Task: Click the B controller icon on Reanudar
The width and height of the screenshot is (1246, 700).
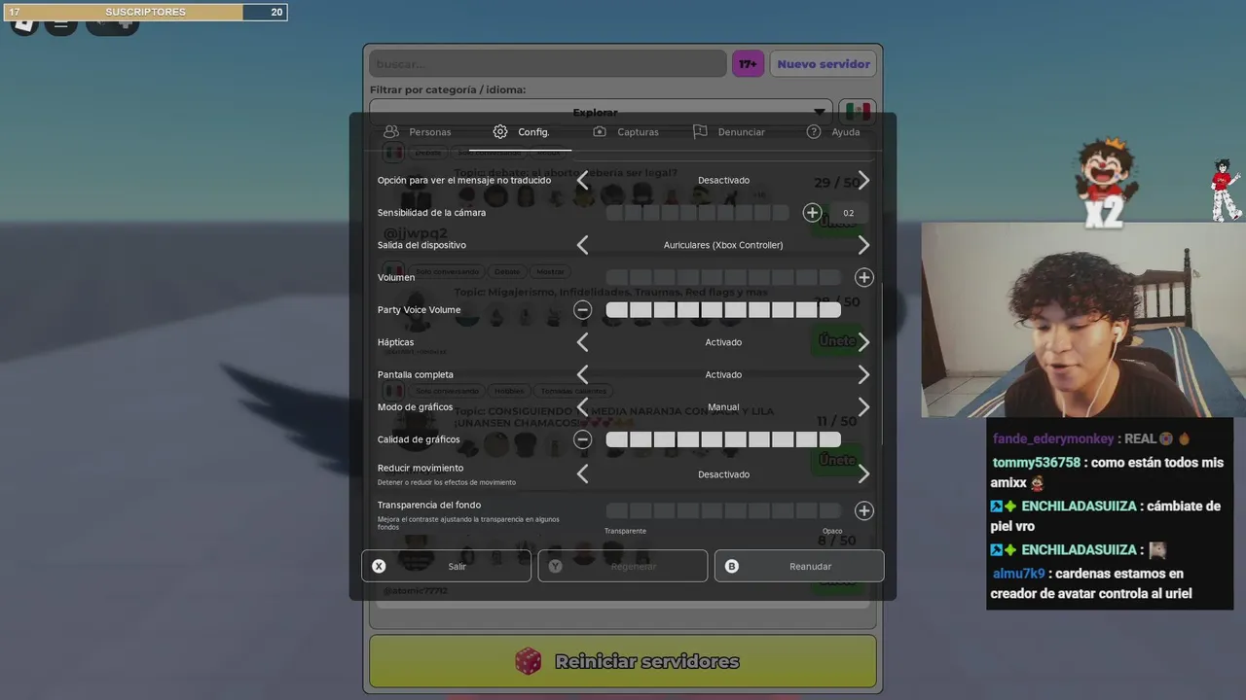Action: coord(732,566)
